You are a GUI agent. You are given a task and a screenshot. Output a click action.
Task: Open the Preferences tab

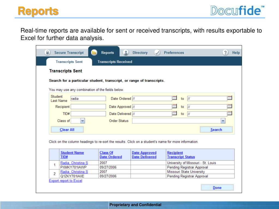click(x=174, y=53)
